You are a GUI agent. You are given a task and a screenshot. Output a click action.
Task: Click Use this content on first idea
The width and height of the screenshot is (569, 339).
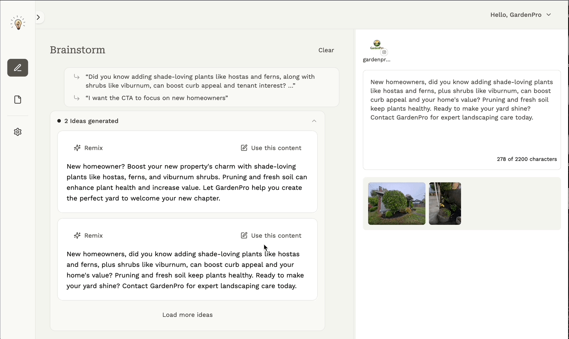(271, 148)
